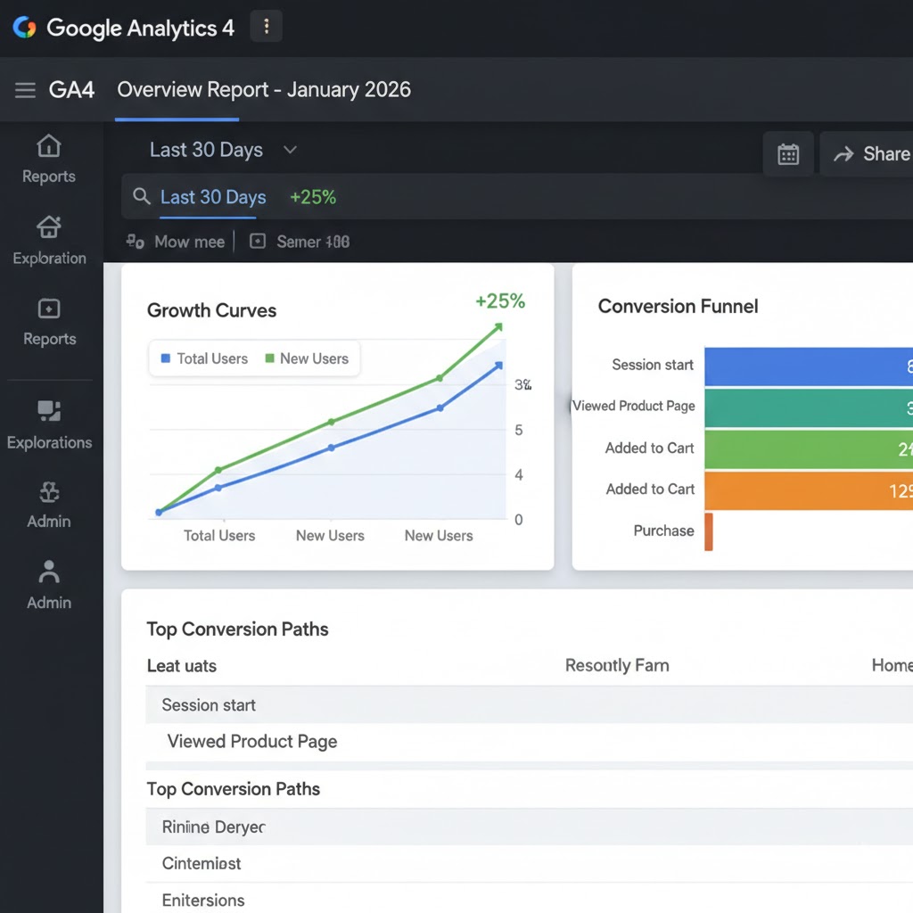Viewport: 913px width, 913px height.
Task: Expand the hamburger menu next to GA4
Action: (24, 89)
